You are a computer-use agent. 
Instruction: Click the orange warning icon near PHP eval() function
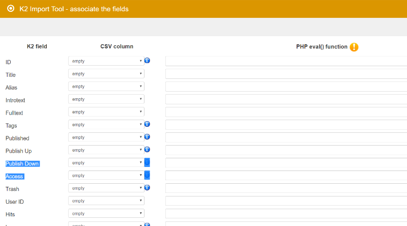[x=354, y=47]
